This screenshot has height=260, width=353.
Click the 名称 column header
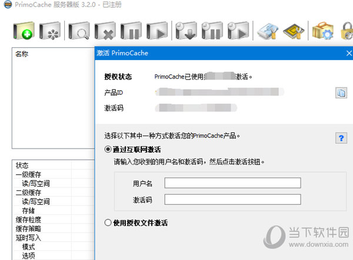22,54
